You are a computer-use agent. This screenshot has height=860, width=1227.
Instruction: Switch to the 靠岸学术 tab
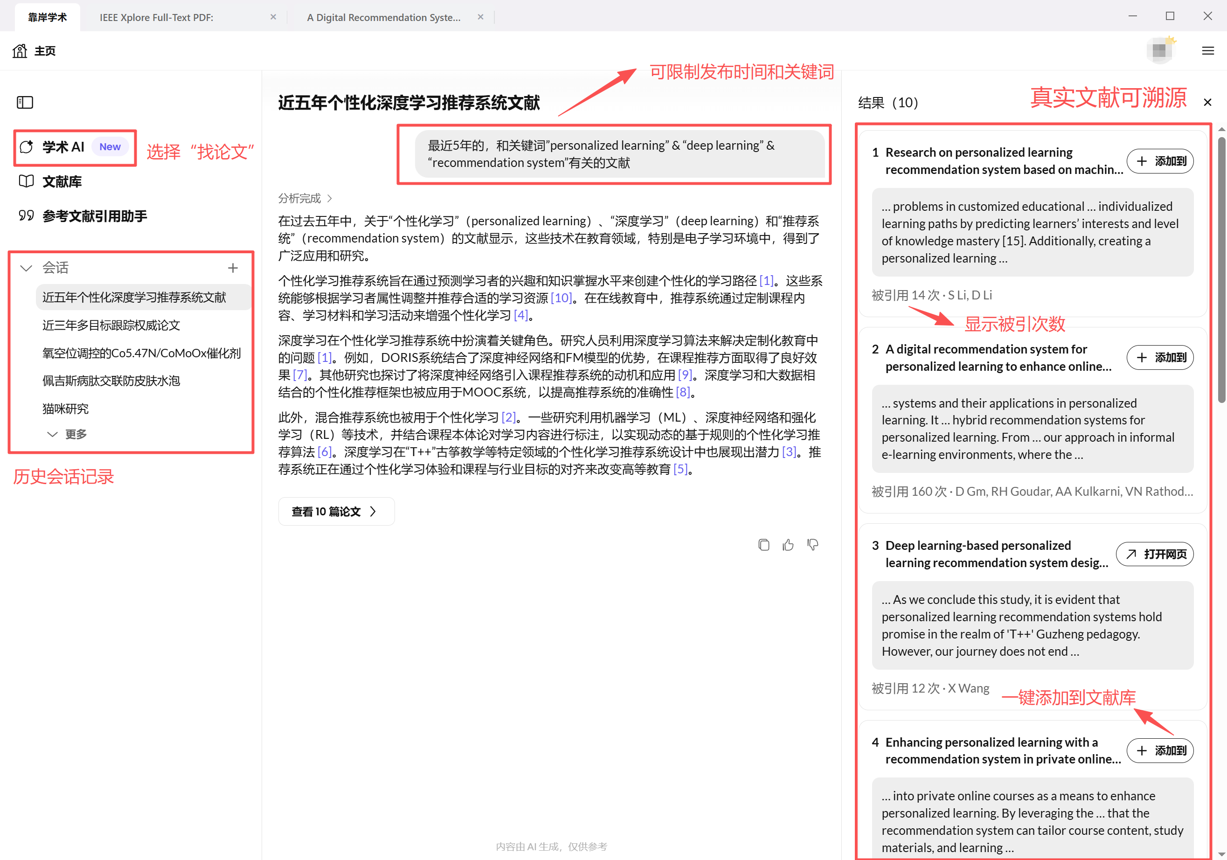tap(48, 17)
